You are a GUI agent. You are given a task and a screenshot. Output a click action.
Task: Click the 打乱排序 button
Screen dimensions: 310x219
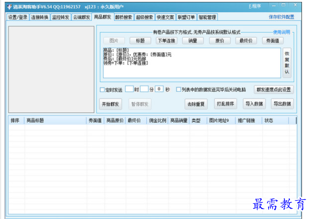point(226,104)
